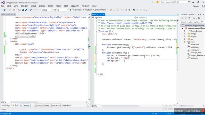Click the Sync with Active Document icon

pos(199,18)
